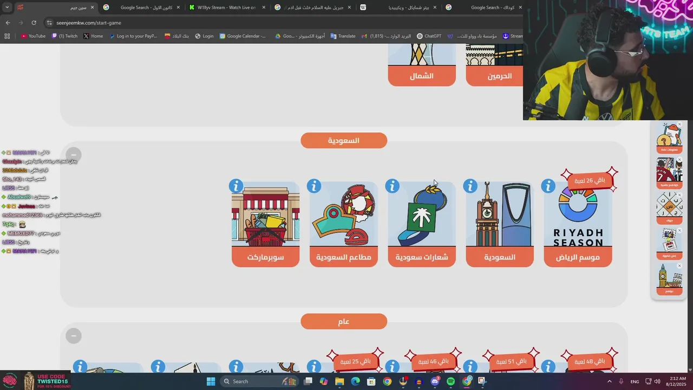Image resolution: width=693 pixels, height=390 pixels.
Task: Click the معلومات عامة selected thumbnail
Action: point(669,138)
